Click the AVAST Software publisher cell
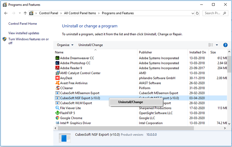Viewport: 232px width, 147px height. pyautogui.click(x=150, y=83)
